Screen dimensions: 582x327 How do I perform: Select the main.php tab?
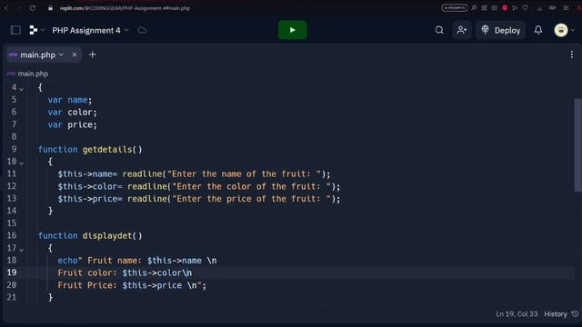(x=37, y=54)
